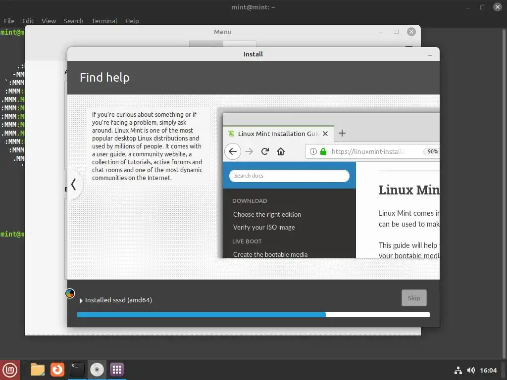Switch to the Terminal taskbar item
This screenshot has width=507, height=380.
[x=77, y=370]
